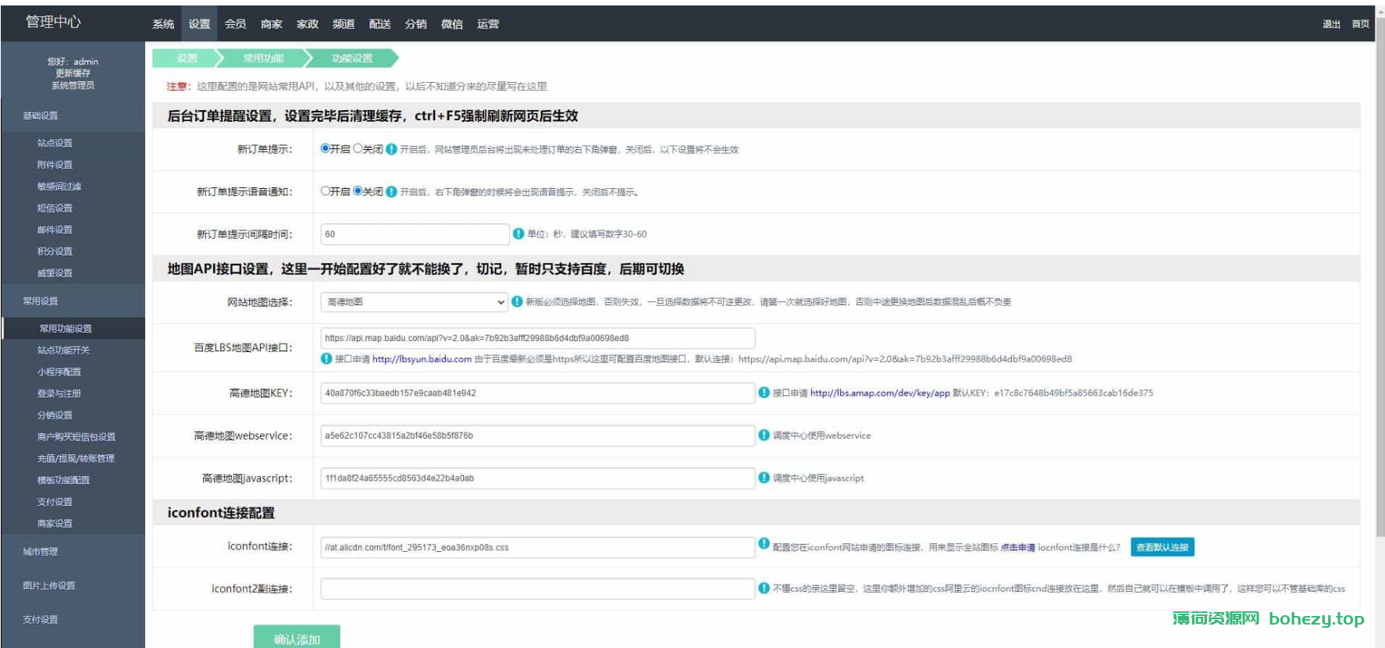This screenshot has width=1385, height=648.
Task: Focus empty iconfont2副连接 input field
Action: coord(537,589)
